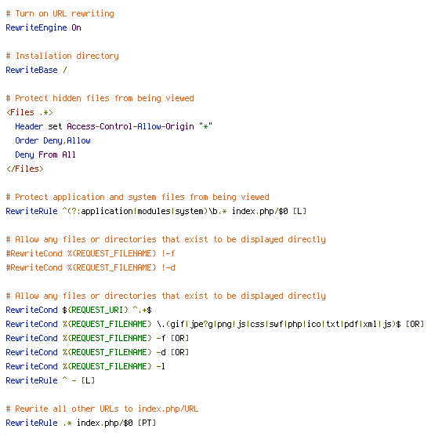Click the 'RewriteEngine On' directive line
The image size is (431, 436).
pos(43,27)
